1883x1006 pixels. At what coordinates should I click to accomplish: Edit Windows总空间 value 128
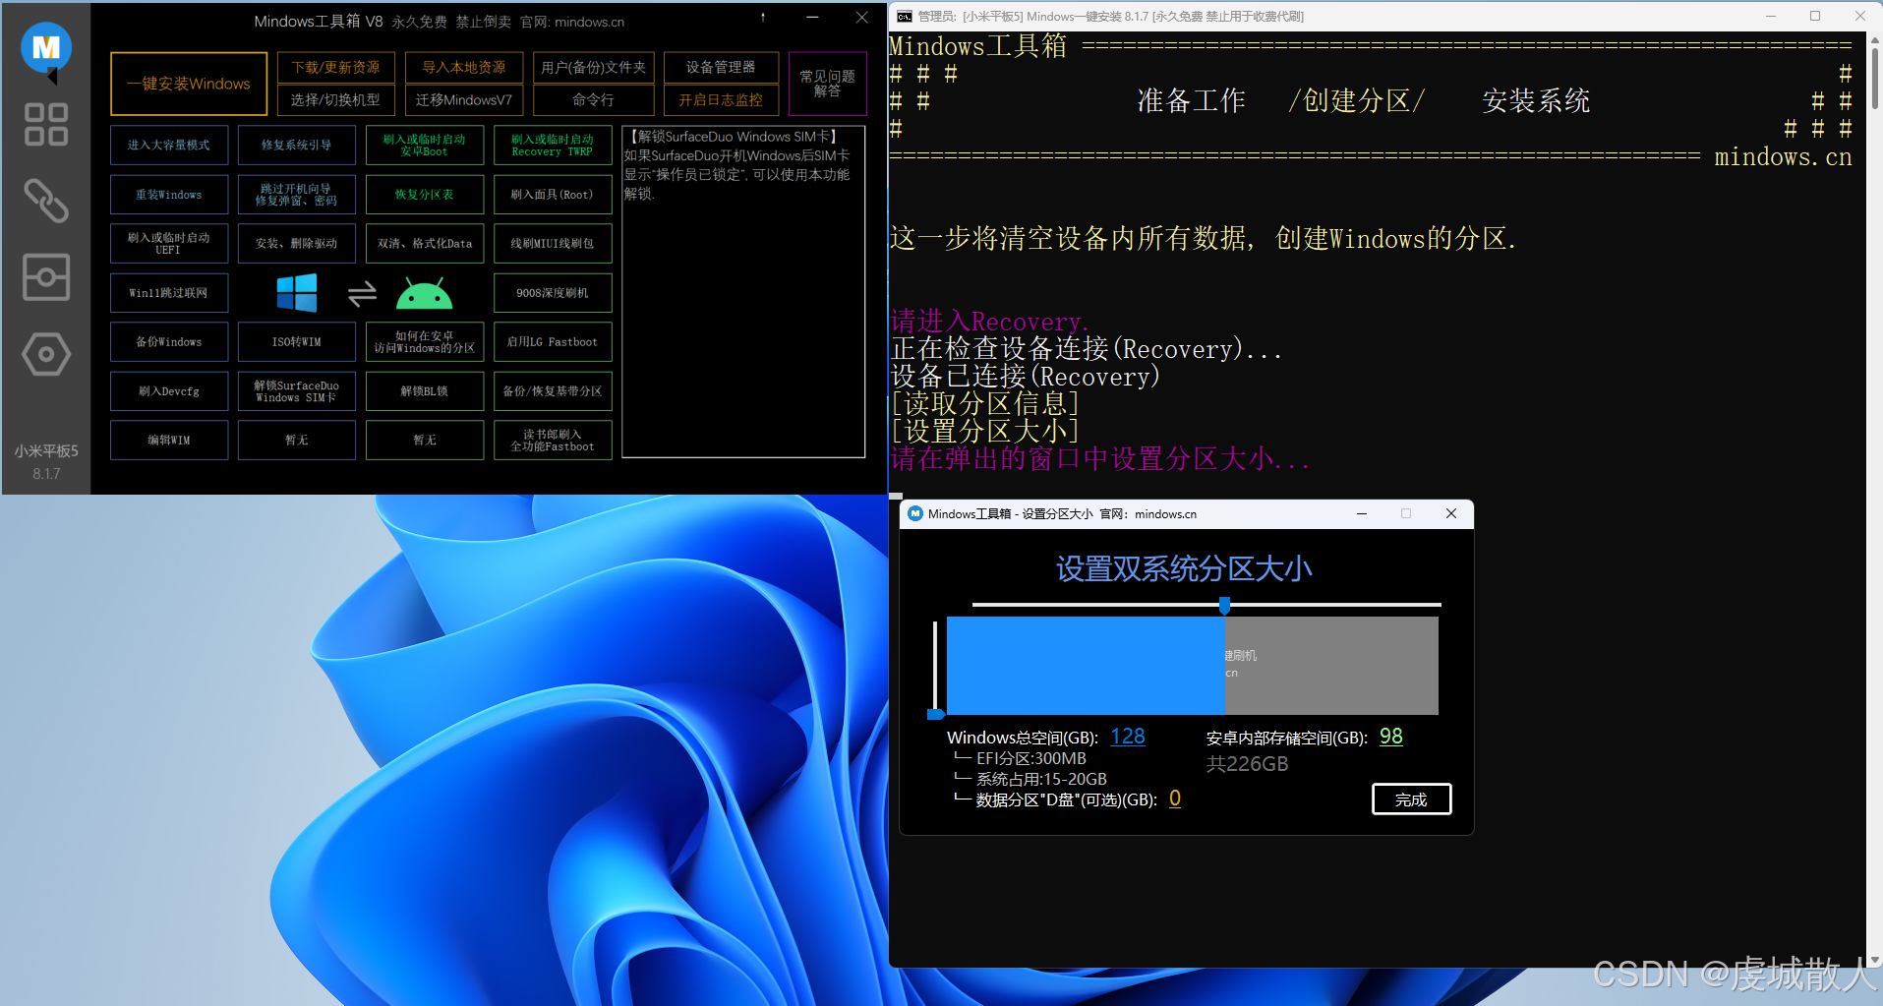click(x=1128, y=737)
